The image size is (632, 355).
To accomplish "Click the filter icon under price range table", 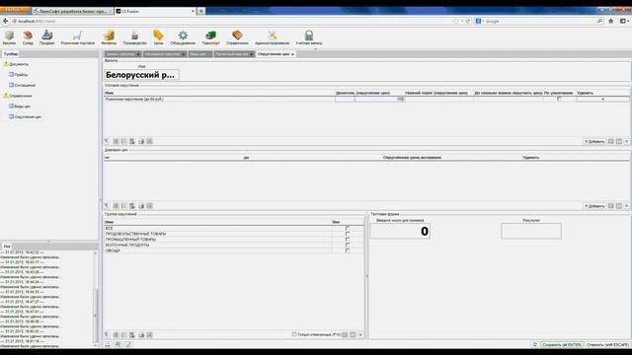I will [x=107, y=206].
